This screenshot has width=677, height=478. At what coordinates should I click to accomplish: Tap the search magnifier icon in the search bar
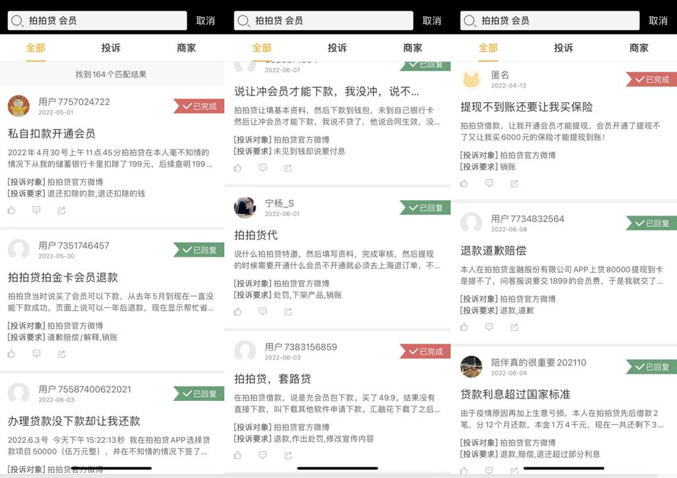point(17,20)
